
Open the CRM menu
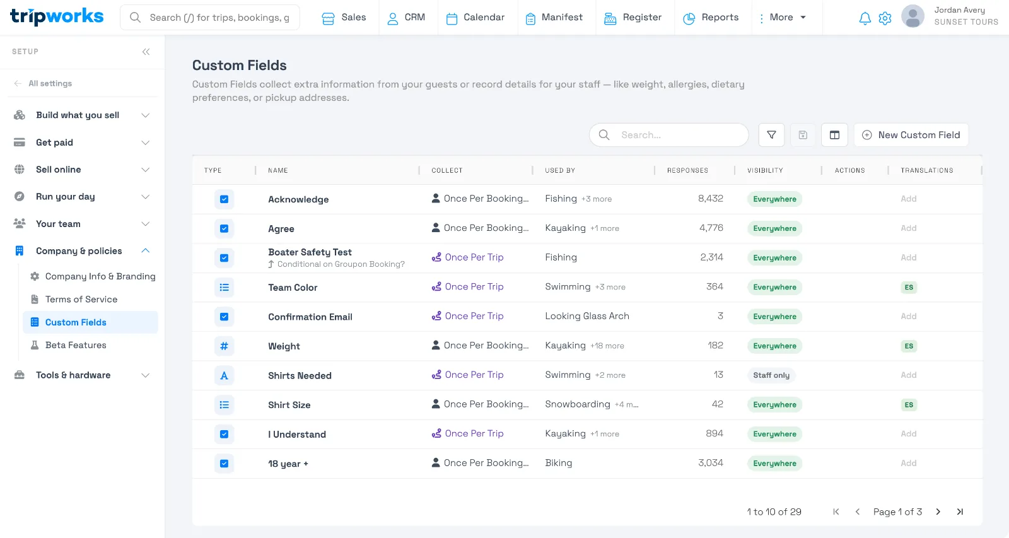[x=406, y=18]
